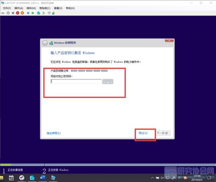Screen dimensions: 216x182
Task: Click the muted volume tray icon
Action: point(162,178)
